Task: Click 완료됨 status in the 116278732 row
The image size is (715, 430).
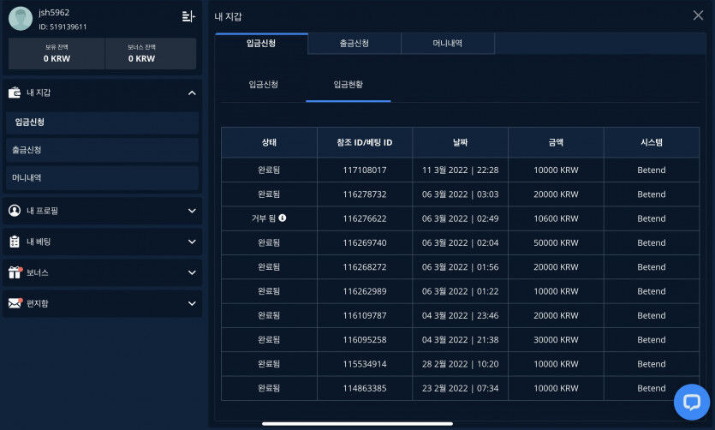Action: point(269,194)
